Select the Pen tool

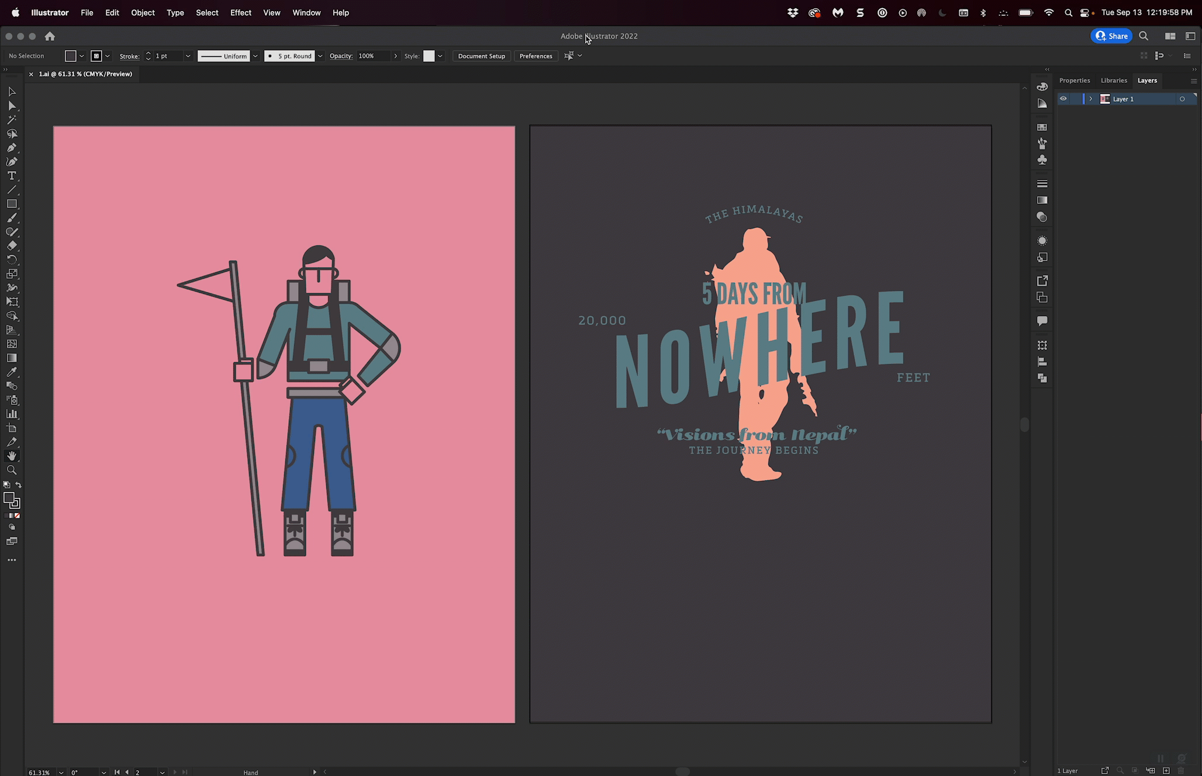tap(12, 148)
